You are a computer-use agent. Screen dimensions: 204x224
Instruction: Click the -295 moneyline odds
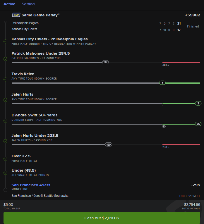point(196,185)
